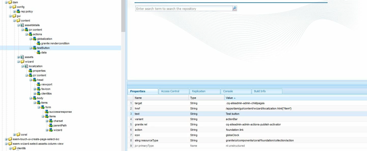The width and height of the screenshot is (367, 151).
Task: Open the Access Control tab
Action: click(174, 91)
